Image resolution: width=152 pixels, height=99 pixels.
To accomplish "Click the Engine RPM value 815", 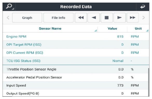I will click(120, 37).
